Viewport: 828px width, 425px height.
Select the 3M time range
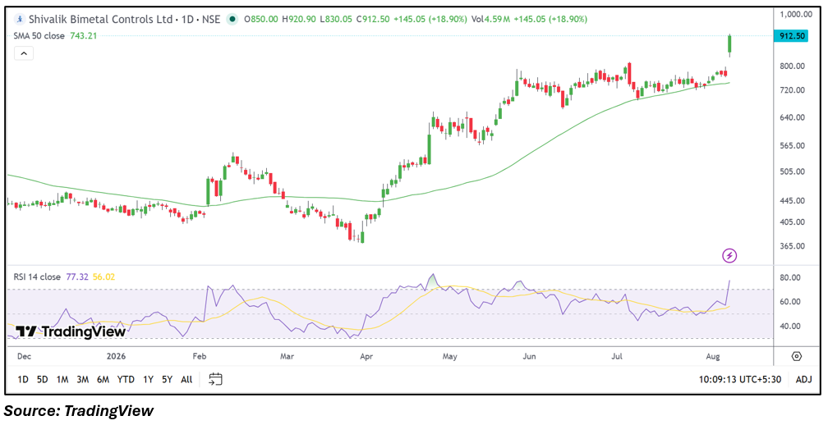[82, 380]
